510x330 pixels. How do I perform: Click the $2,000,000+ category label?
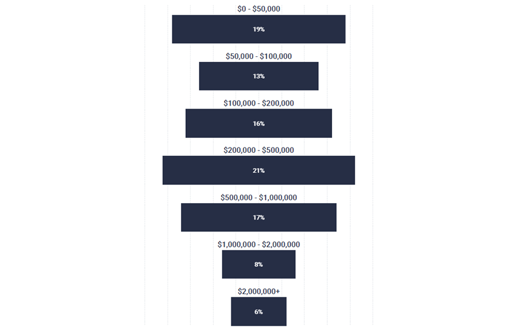pyautogui.click(x=259, y=292)
